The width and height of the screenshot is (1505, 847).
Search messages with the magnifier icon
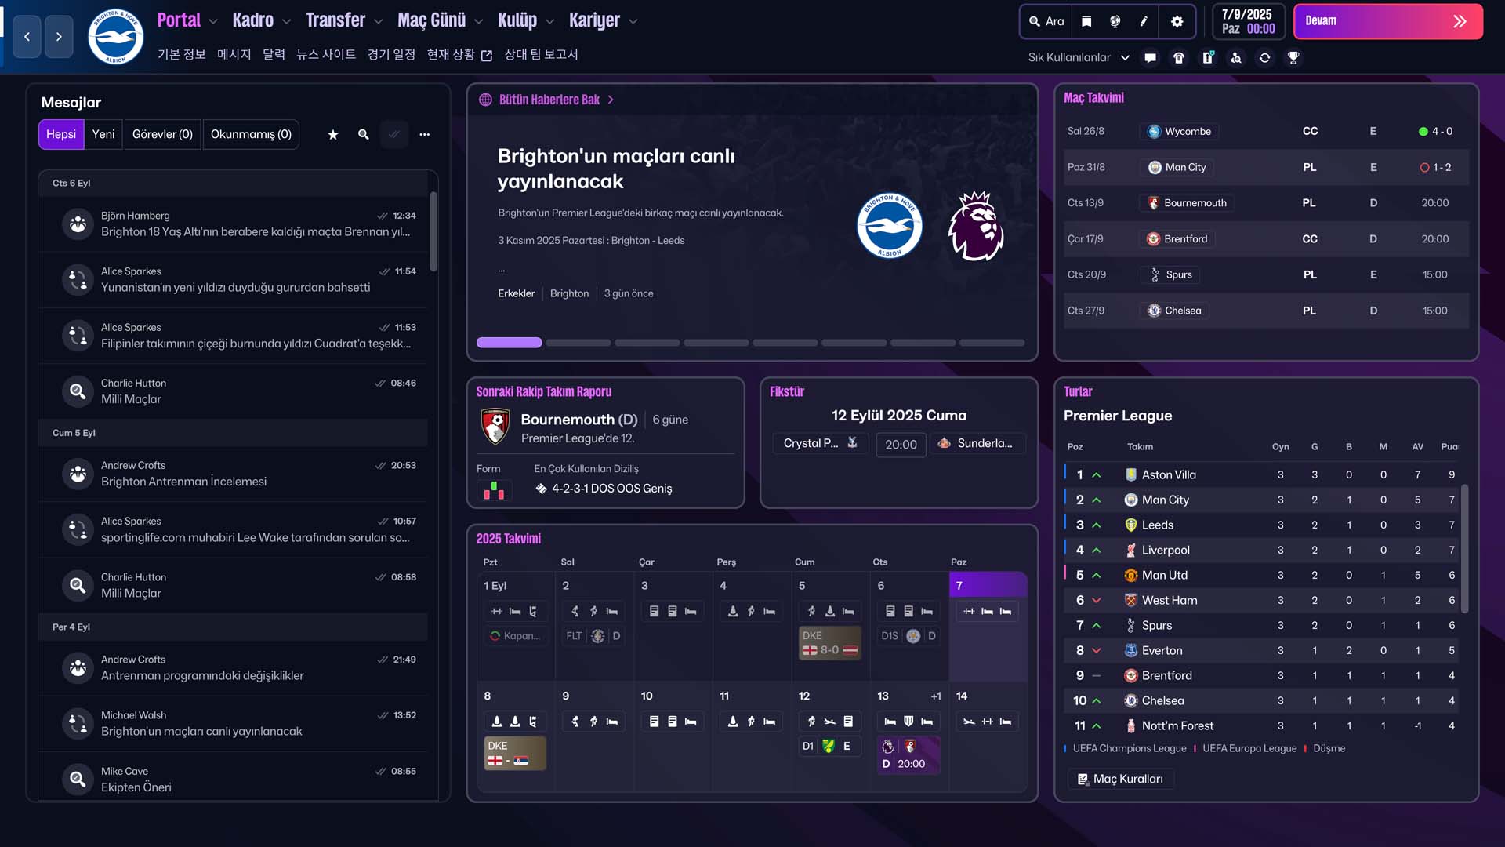tap(364, 134)
